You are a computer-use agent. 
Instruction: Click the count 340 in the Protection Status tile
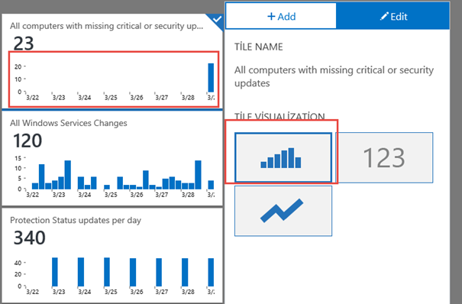coord(30,238)
